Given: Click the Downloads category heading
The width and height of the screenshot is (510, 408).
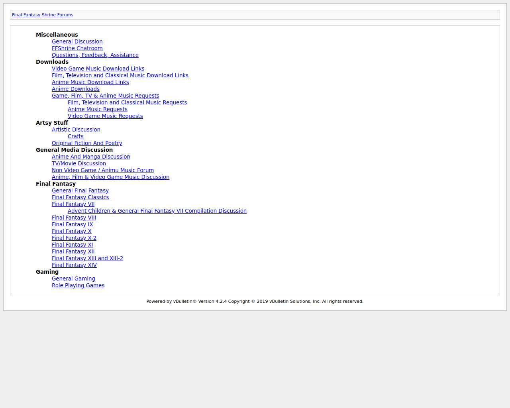Looking at the screenshot, I should 52,62.
